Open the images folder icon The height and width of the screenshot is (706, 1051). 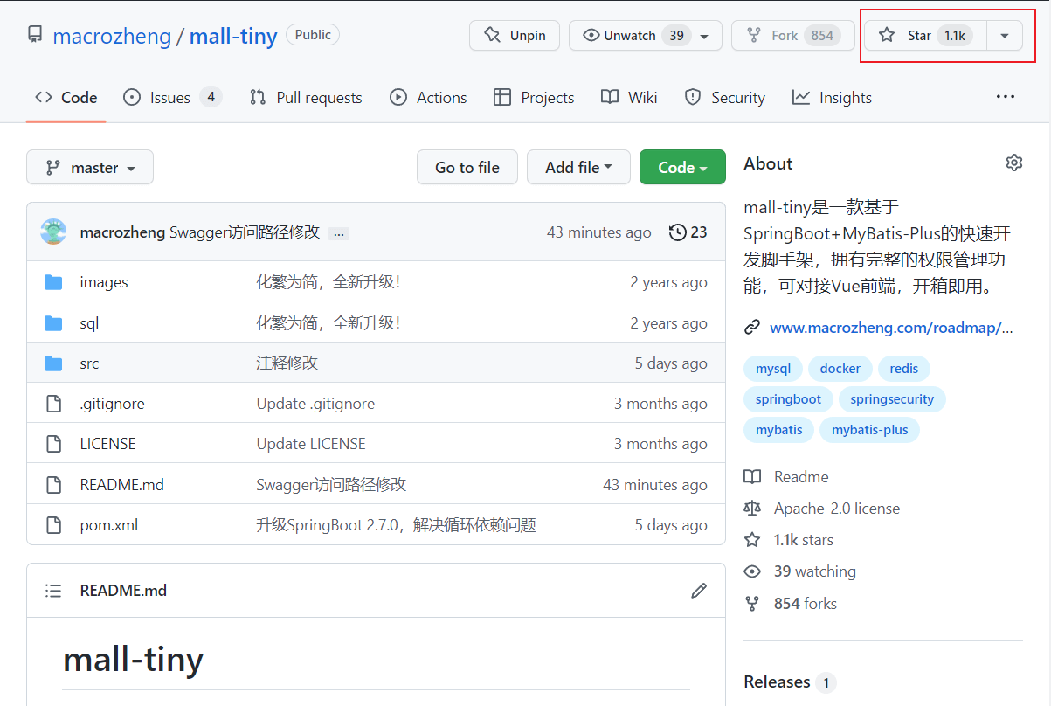53,281
